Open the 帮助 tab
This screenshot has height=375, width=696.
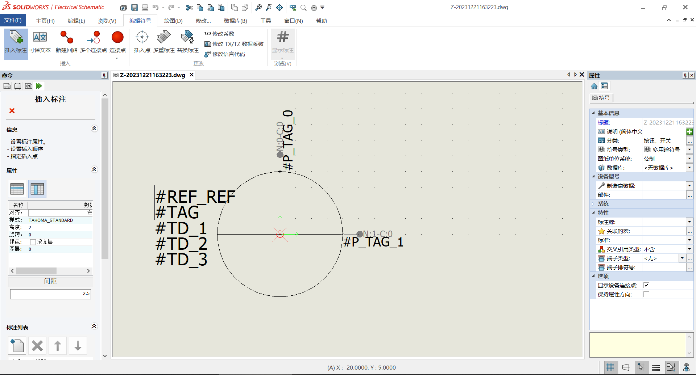[322, 21]
